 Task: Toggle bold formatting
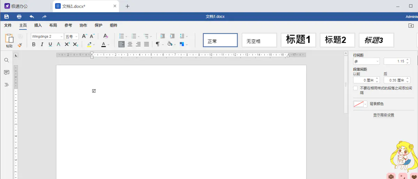[34, 44]
